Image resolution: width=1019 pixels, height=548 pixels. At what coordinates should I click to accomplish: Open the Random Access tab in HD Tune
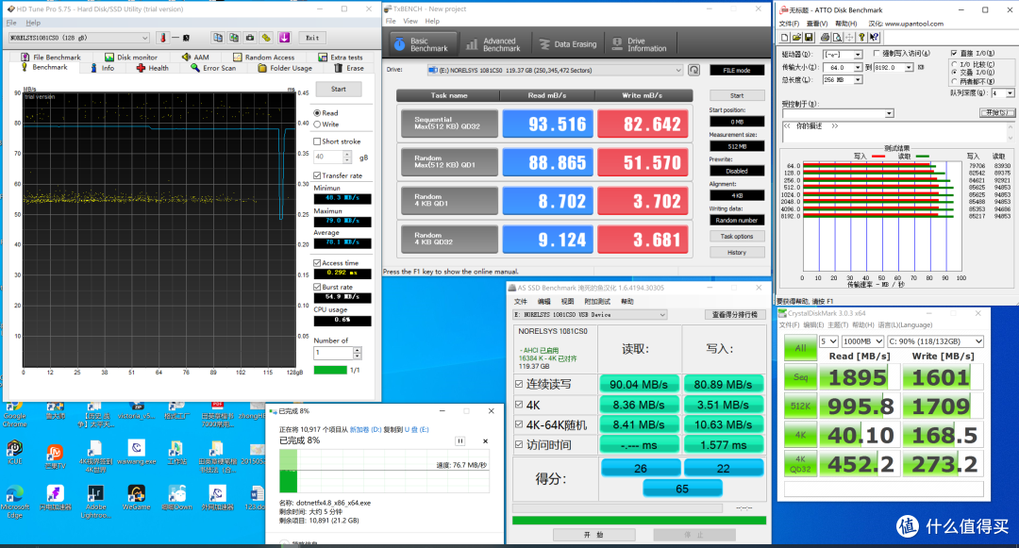tap(264, 58)
